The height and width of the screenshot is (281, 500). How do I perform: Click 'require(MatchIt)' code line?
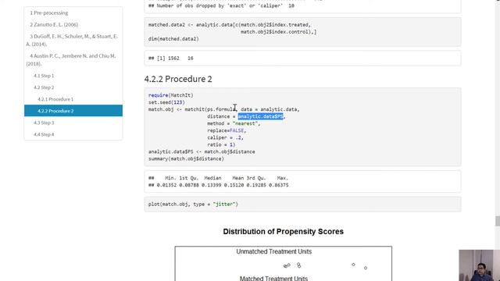click(x=170, y=95)
